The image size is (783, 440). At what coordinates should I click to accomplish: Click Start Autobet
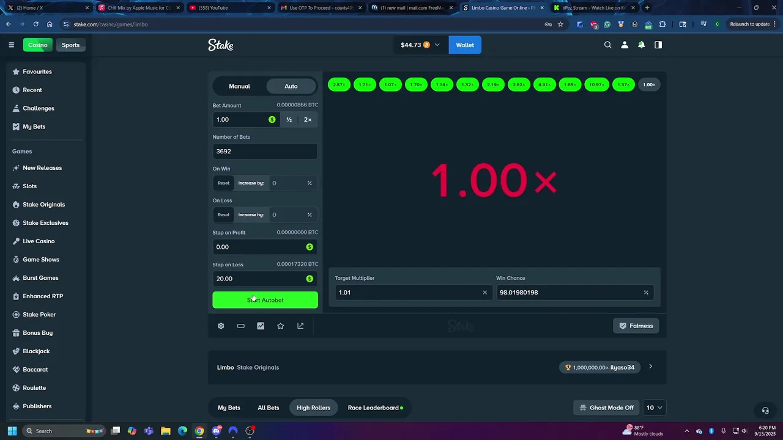265,300
